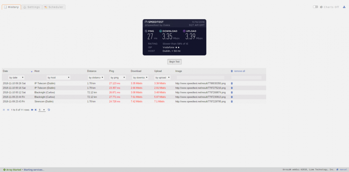Sort by Ping column header

[x=112, y=71]
